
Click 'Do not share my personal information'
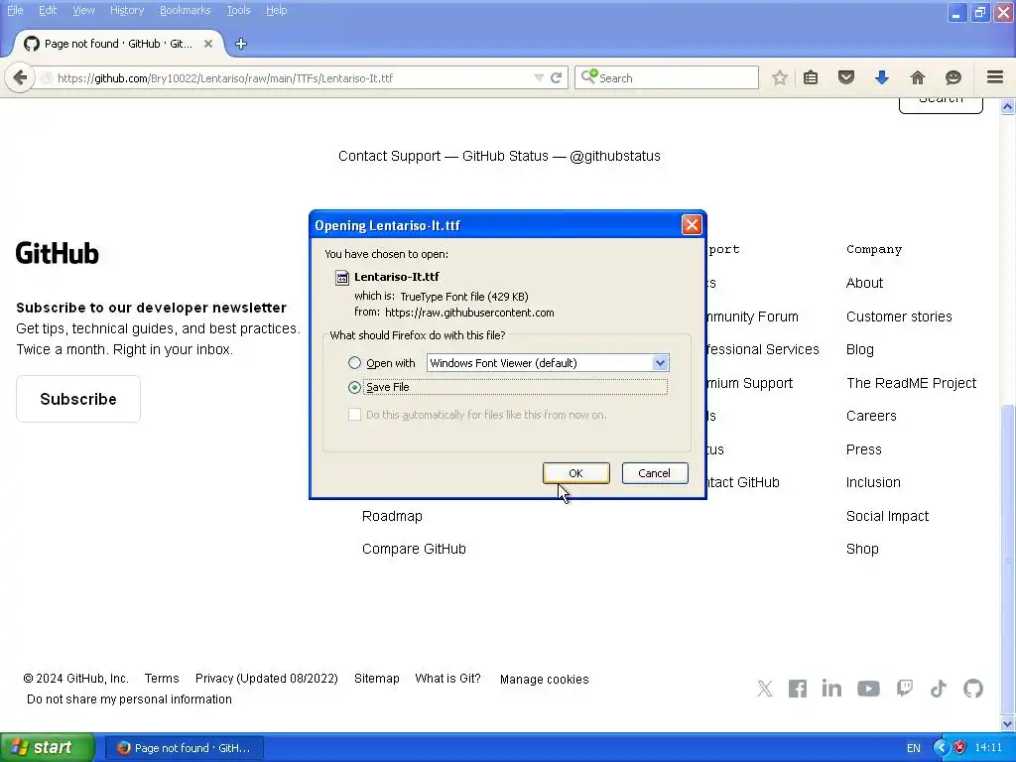click(x=129, y=699)
